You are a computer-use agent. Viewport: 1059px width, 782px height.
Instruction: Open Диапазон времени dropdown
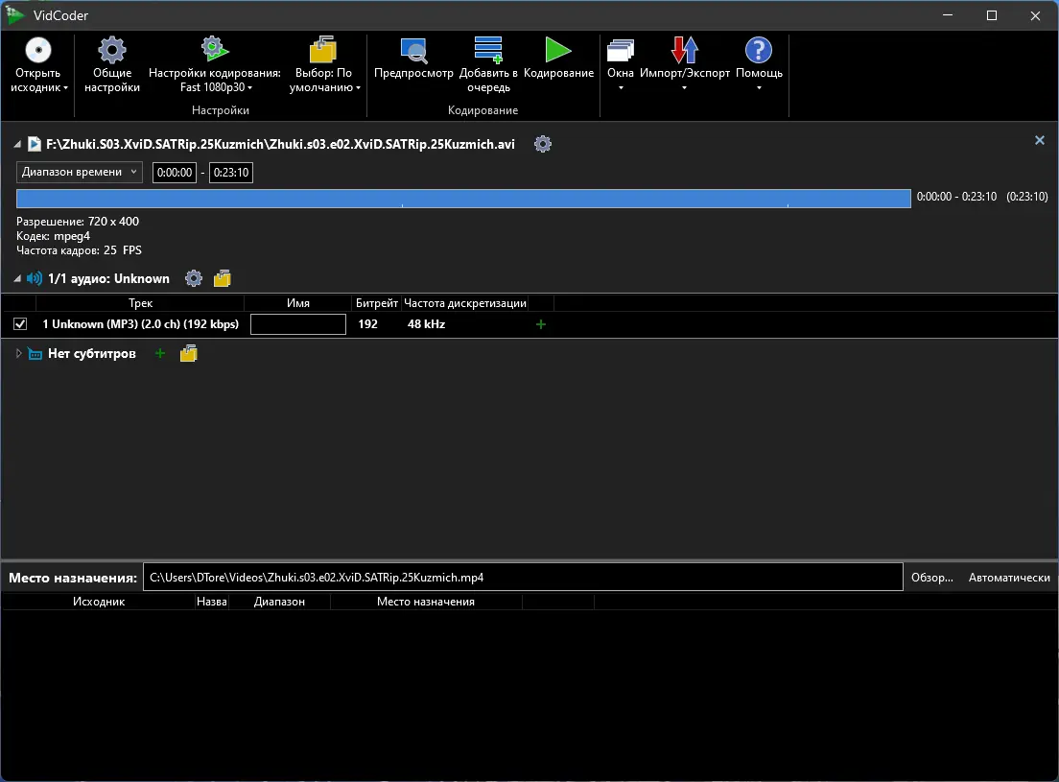(79, 172)
